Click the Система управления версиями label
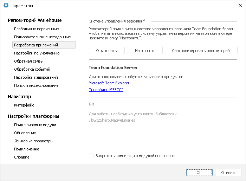246x181 pixels. pos(117,21)
